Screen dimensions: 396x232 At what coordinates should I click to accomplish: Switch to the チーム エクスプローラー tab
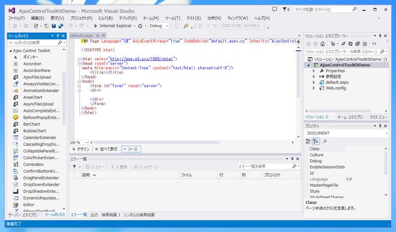click(x=352, y=117)
